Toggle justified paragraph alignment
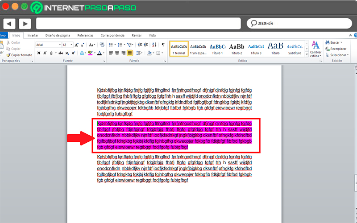The image size is (357, 223). [x=129, y=53]
